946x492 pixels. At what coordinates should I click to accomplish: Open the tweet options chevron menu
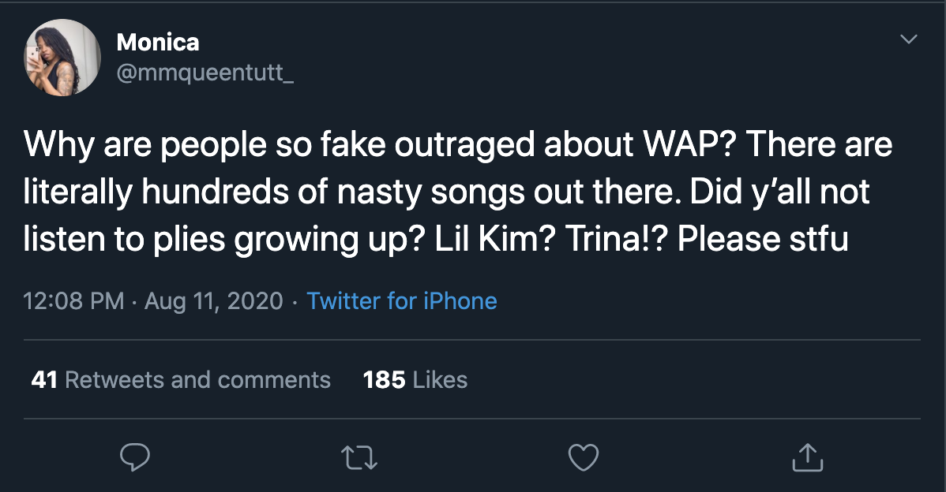[x=909, y=39]
